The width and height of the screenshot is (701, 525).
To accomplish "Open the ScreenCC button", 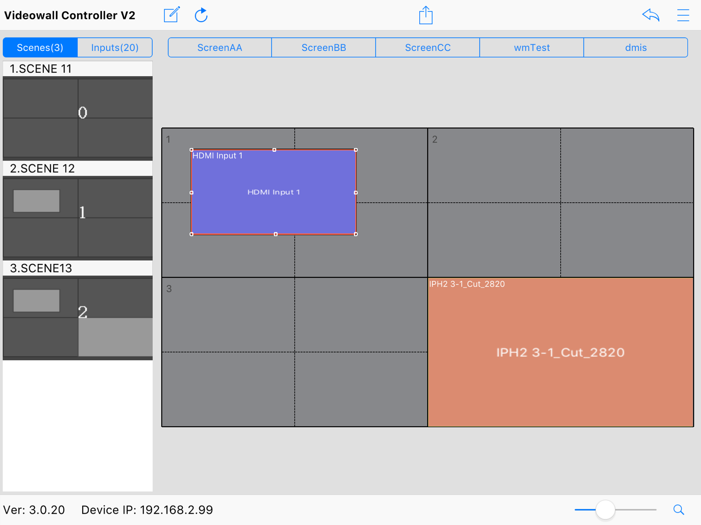I will coord(427,47).
